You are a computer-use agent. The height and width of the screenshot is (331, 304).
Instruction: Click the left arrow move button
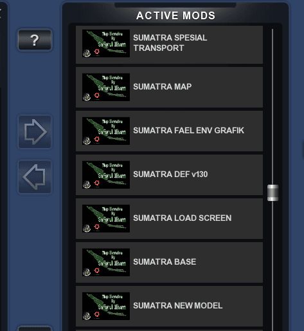pos(35,177)
